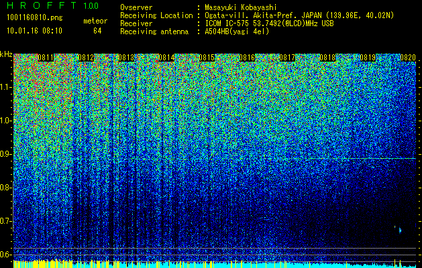Image resolution: width=422 pixels, height=268 pixels.
Task: Click the meteor echo blip near 0819
Action: pyautogui.click(x=400, y=230)
